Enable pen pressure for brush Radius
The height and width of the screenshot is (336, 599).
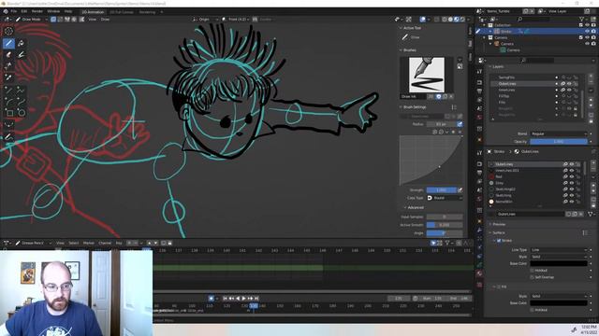(460, 124)
